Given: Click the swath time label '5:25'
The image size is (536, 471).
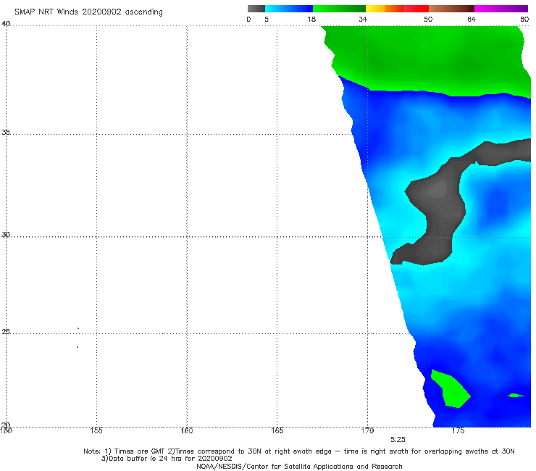Looking at the screenshot, I should tap(398, 440).
